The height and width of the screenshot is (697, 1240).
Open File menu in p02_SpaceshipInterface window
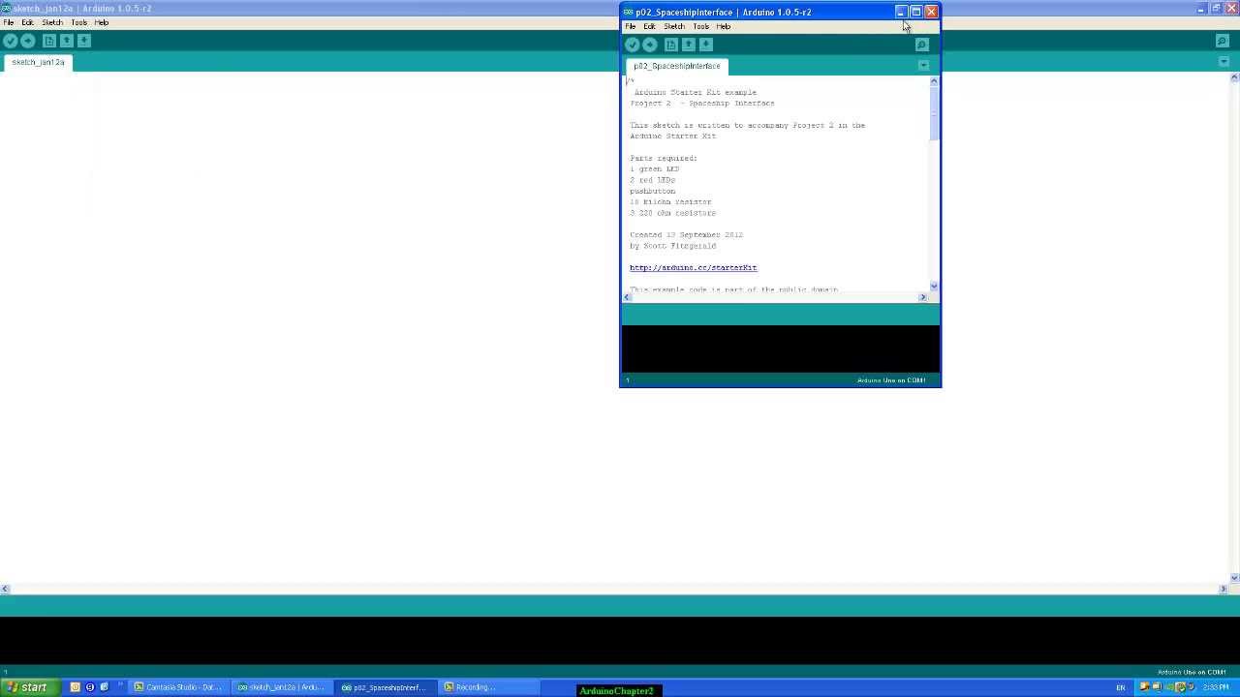pos(630,26)
